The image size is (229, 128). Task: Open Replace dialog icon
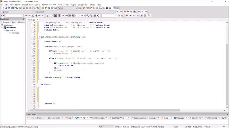(38, 8)
